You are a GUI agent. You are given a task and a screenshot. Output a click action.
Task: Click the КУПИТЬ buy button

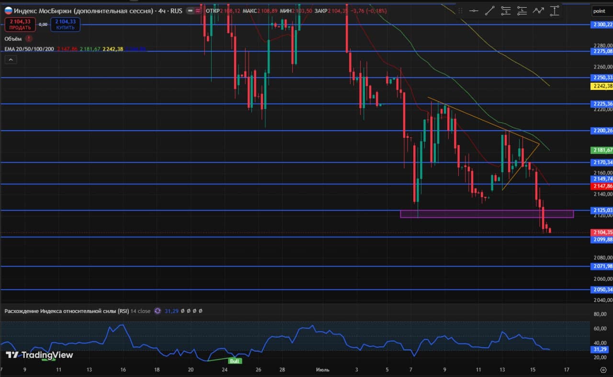click(65, 24)
